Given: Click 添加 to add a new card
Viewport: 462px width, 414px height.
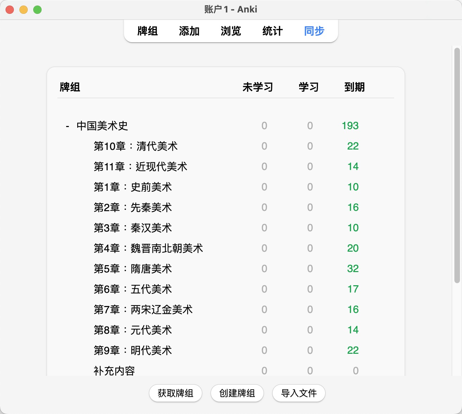Looking at the screenshot, I should click(189, 31).
